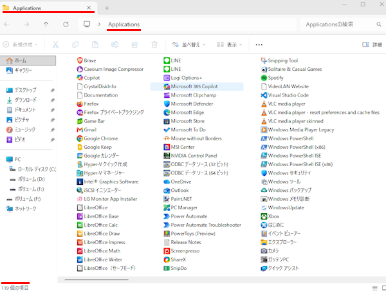Go back with the left arrow

click(x=6, y=24)
